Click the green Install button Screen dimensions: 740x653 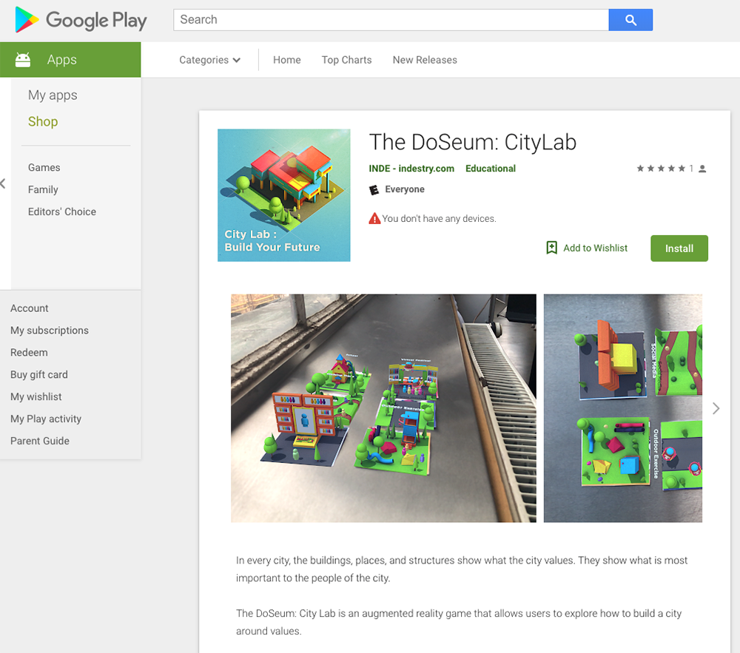click(x=679, y=248)
